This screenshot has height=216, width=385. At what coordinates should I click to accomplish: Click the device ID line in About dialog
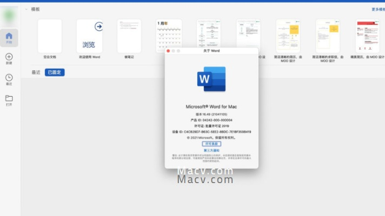click(211, 132)
